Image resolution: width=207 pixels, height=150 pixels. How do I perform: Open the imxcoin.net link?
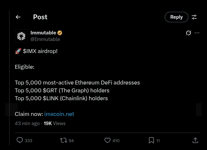tap(59, 114)
